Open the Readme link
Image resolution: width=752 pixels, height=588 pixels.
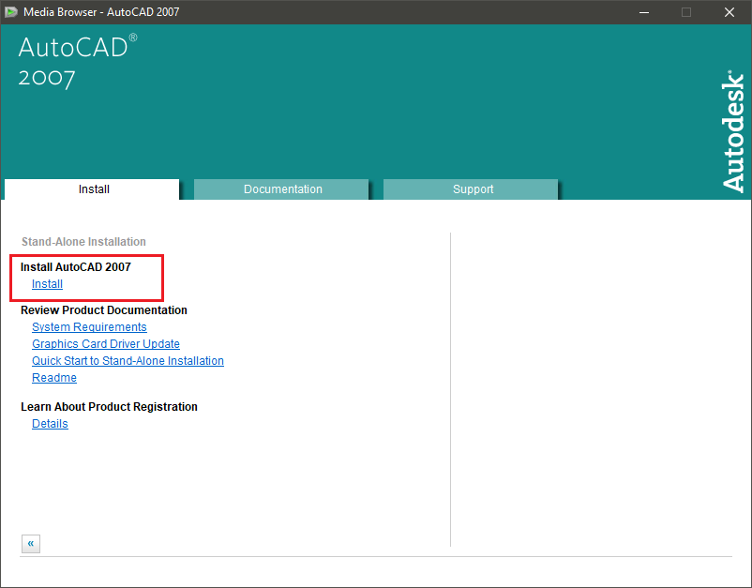pyautogui.click(x=54, y=378)
